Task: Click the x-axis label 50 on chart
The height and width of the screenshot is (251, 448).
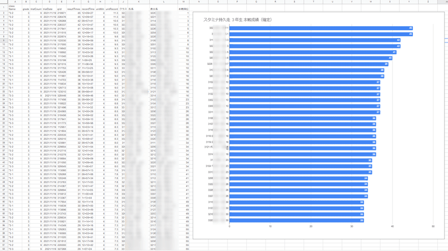Action: (x=433, y=226)
